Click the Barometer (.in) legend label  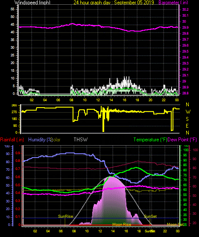tap(173, 3)
